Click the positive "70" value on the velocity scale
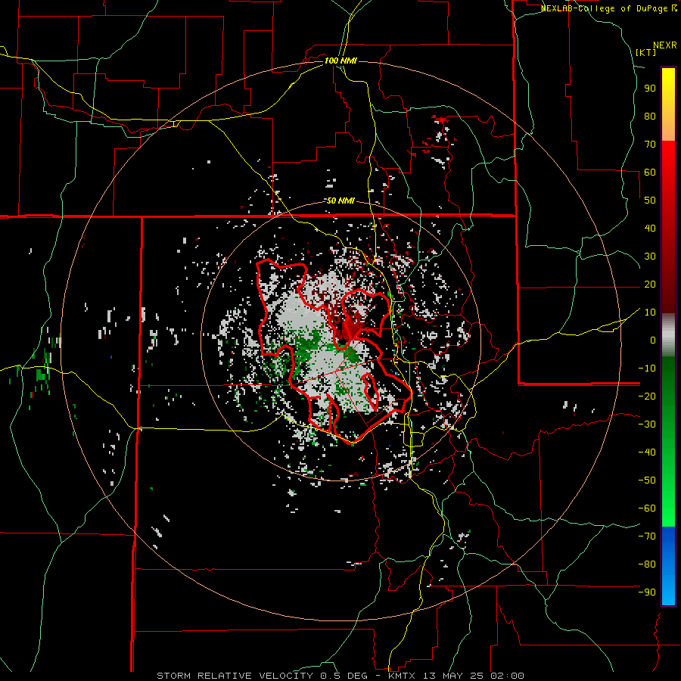Viewport: 681px width, 681px height. point(650,145)
